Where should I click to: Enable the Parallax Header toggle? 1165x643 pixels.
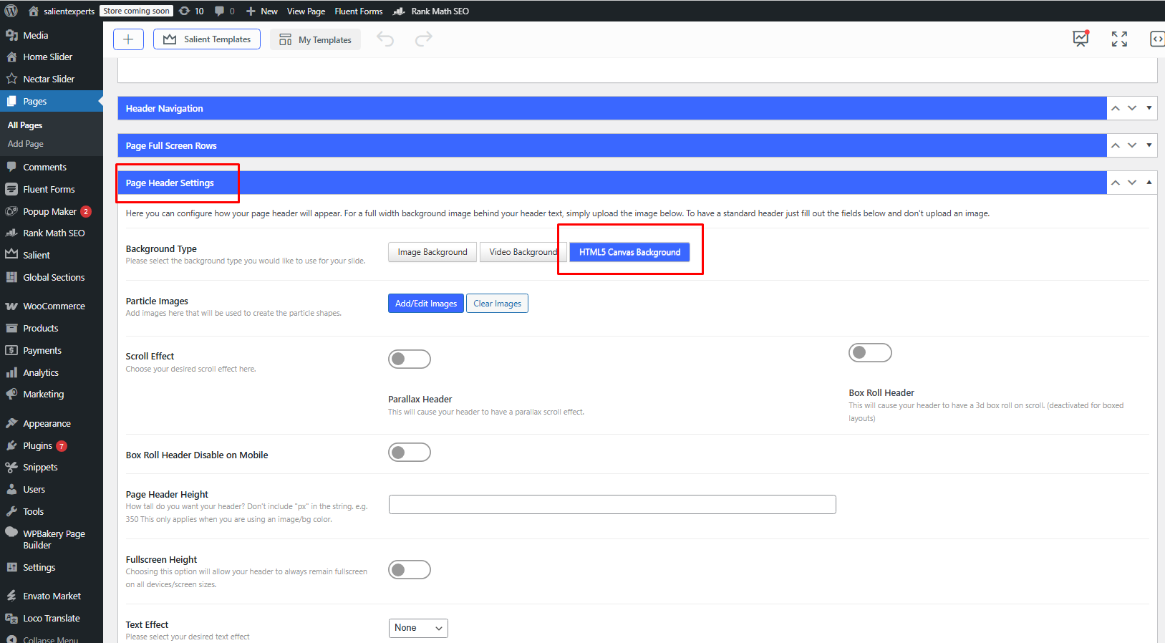[x=410, y=359]
